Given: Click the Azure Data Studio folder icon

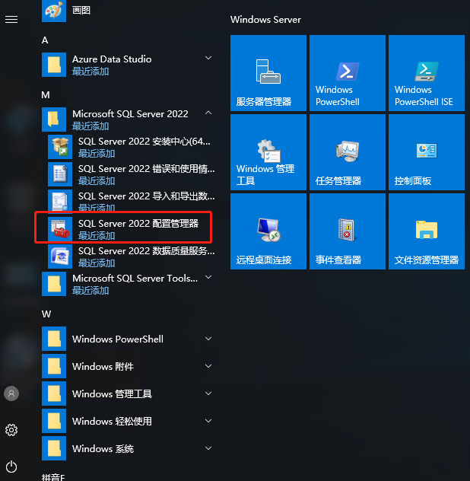Looking at the screenshot, I should [x=54, y=65].
